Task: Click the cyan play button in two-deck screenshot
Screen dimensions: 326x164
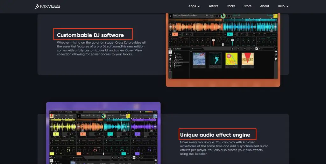Action: pyautogui.click(x=230, y=34)
